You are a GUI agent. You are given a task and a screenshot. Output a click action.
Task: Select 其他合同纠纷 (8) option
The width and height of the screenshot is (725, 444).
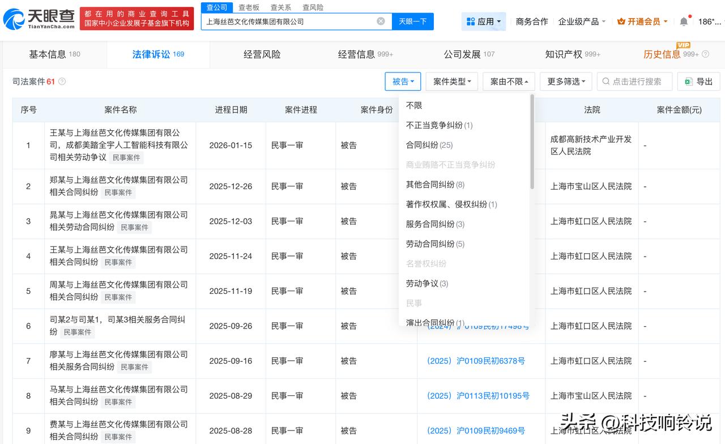tap(435, 185)
